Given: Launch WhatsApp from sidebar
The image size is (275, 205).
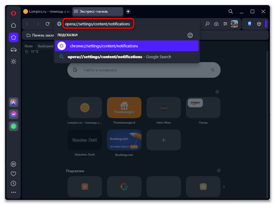Looking at the screenshot, I should pos(13,126).
